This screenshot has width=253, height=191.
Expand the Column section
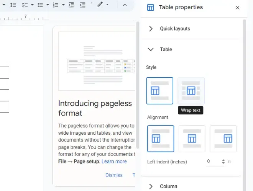[151, 186]
